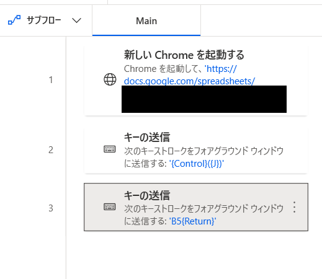322x279 pixels.
Task: Select the 新しい Chrome を起動する action card
Action: 196,80
